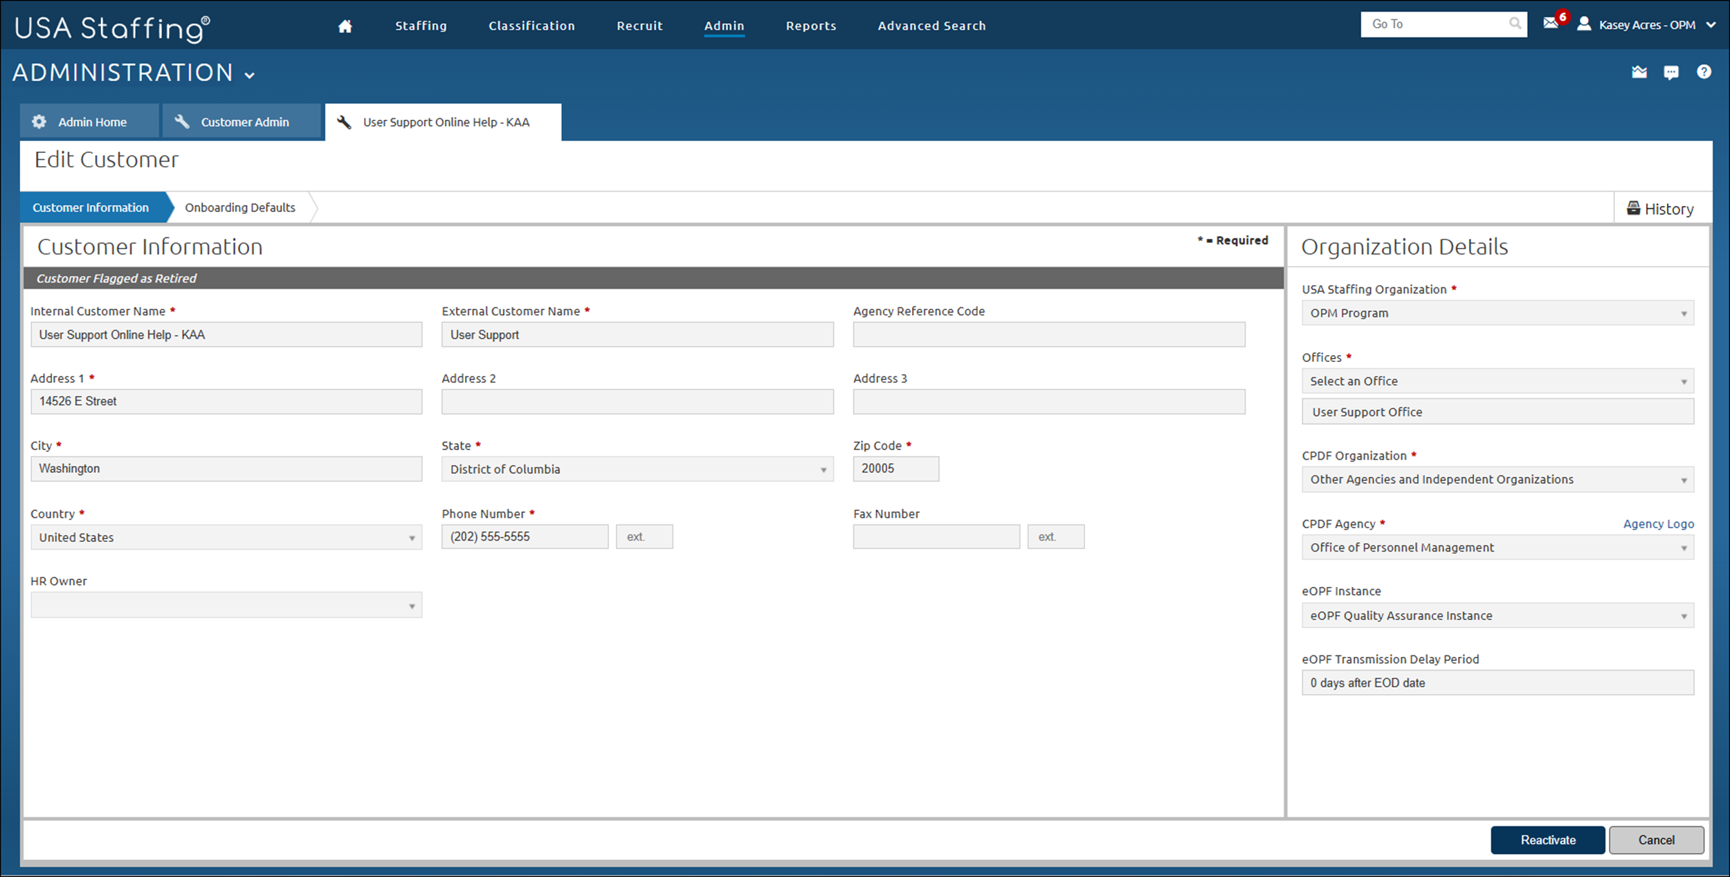Click the eOPF Transmission Delay Period field

1497,682
